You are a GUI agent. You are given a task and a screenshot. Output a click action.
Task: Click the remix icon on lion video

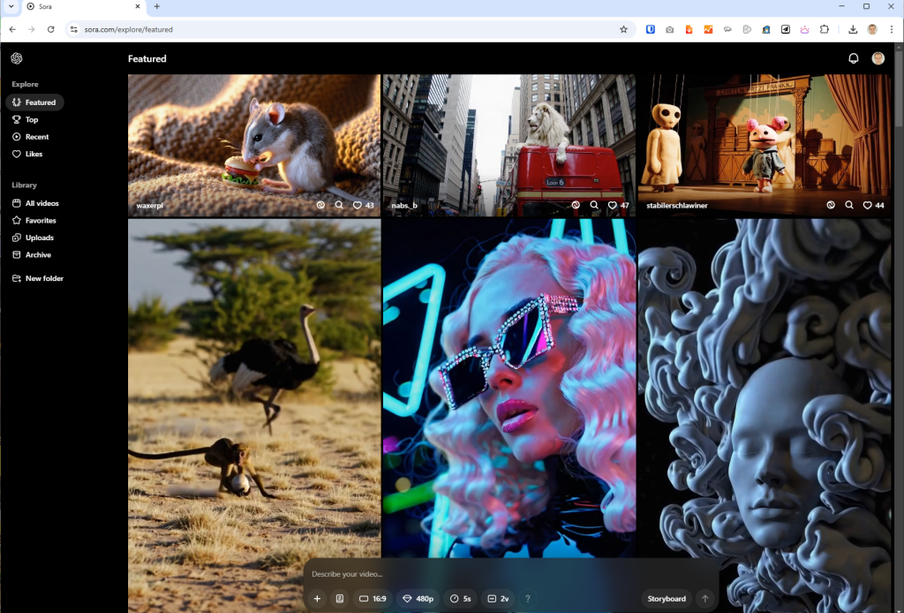pyautogui.click(x=576, y=205)
